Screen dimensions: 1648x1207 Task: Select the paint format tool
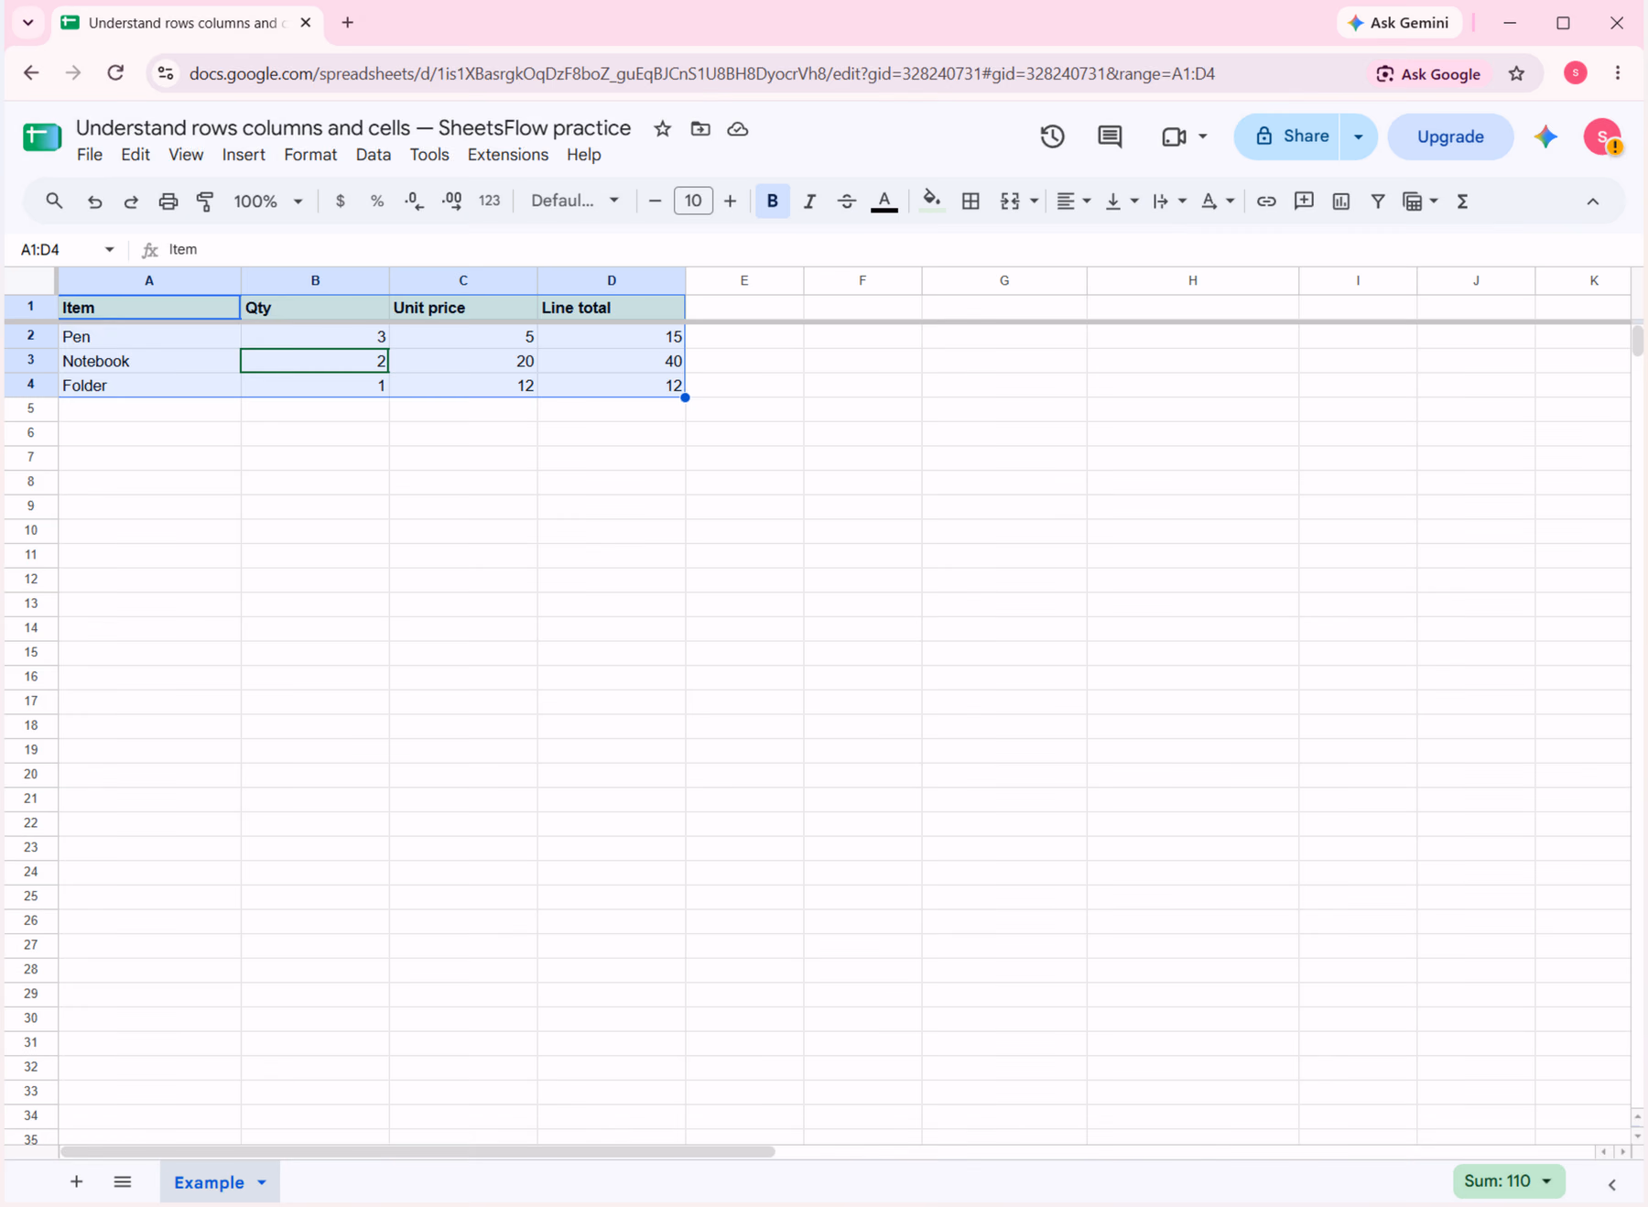point(205,201)
